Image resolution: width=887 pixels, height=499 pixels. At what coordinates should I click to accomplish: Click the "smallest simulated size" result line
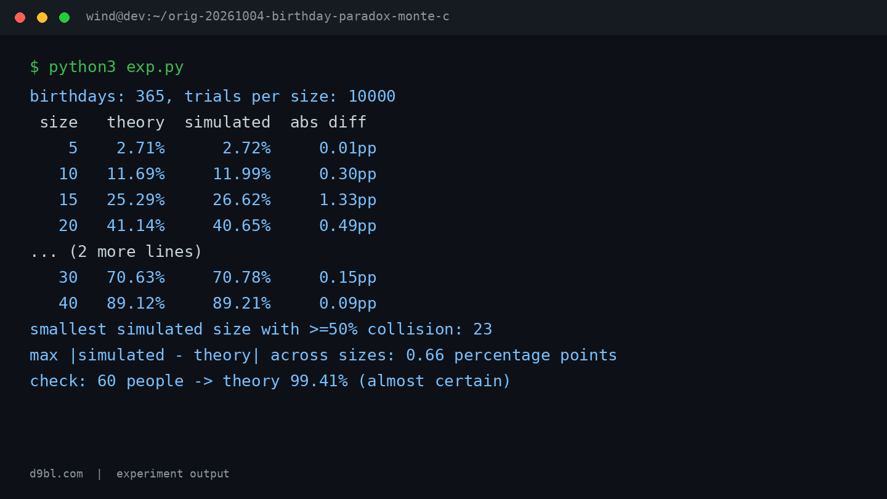point(261,330)
